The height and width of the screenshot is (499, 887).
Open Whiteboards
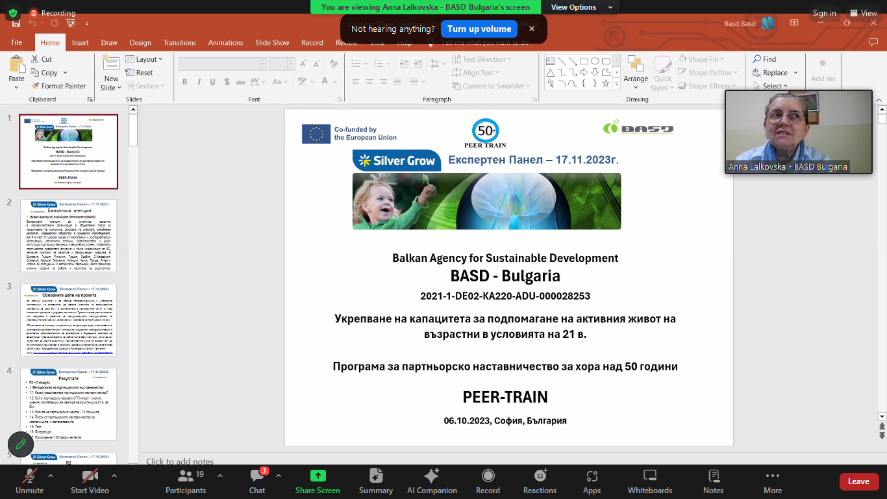pos(650,481)
